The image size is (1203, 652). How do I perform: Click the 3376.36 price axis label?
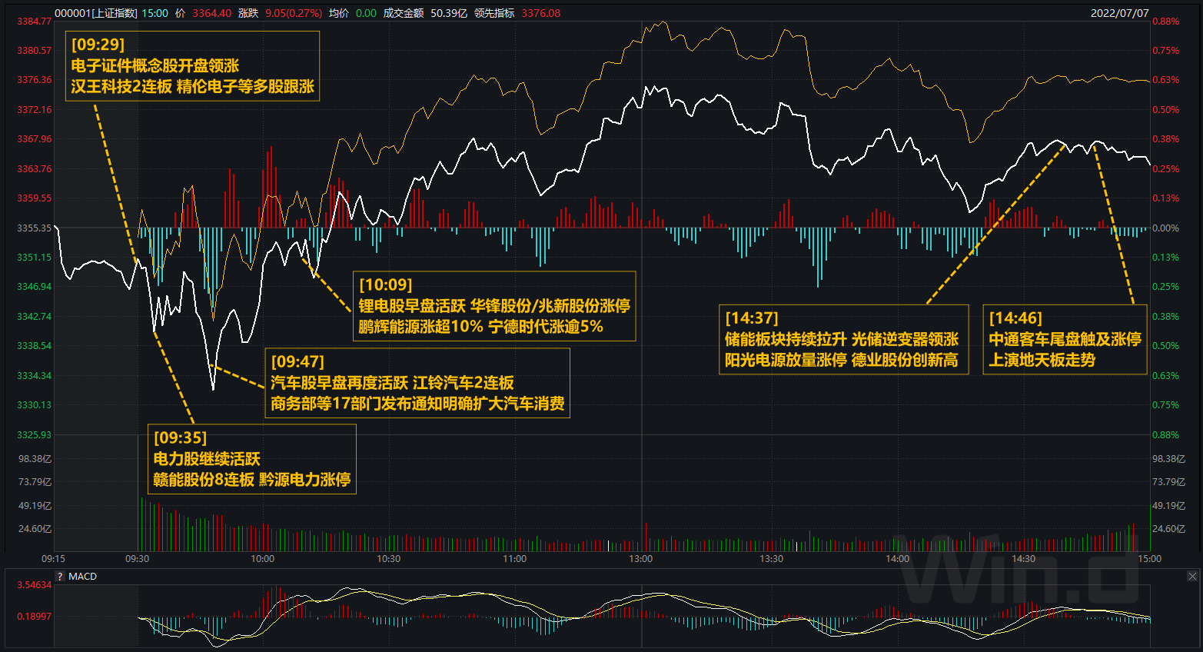pos(35,80)
